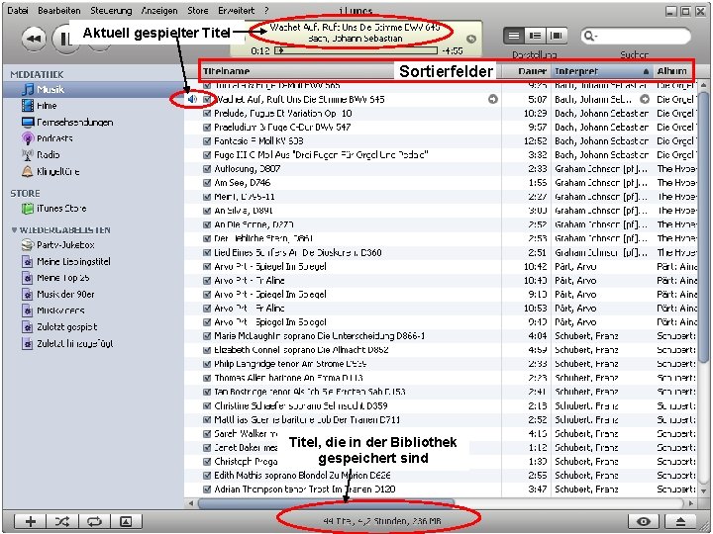Screen dimensions: 713x534
Task: Click the remaining time -4:55 display
Action: [x=453, y=50]
